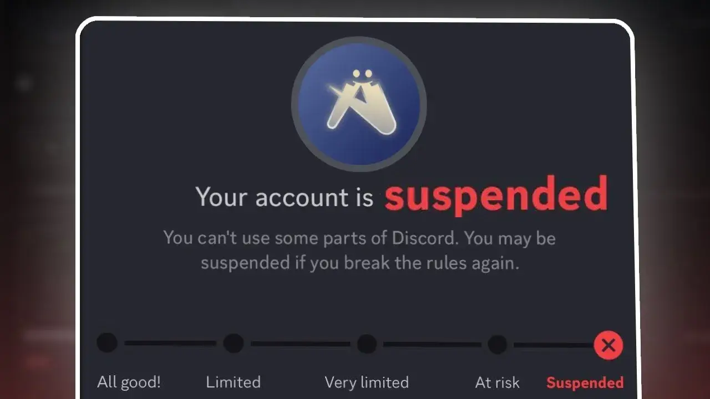This screenshot has width=710, height=399.
Task: Click progress line between Very limited and At risk
Action: click(x=432, y=344)
